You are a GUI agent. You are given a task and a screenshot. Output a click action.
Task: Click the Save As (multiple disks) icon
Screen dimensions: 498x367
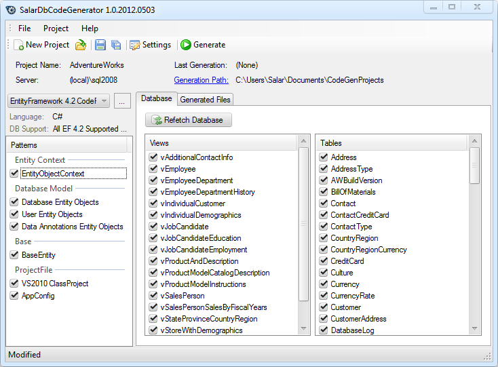pyautogui.click(x=116, y=45)
